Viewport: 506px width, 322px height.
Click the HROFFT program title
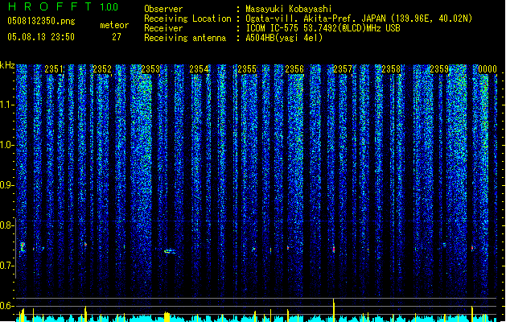pyautogui.click(x=51, y=6)
